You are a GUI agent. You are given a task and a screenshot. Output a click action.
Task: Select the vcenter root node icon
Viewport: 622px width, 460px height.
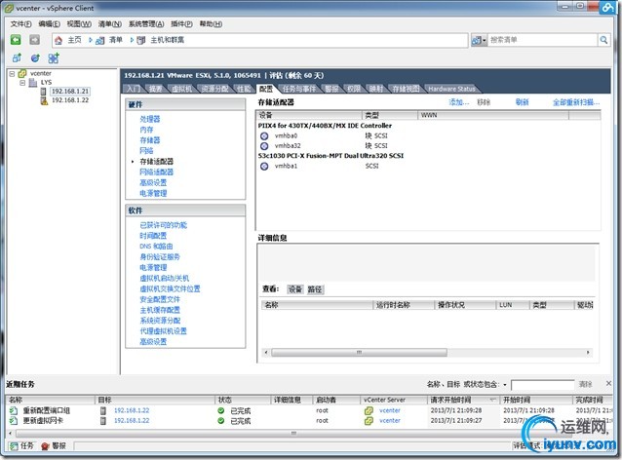[22, 73]
